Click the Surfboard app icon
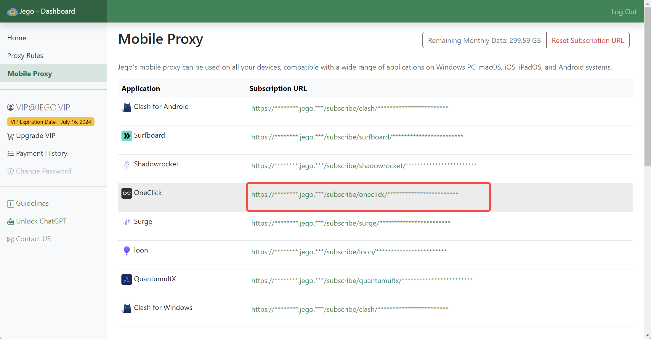This screenshot has height=339, width=651. [x=126, y=136]
